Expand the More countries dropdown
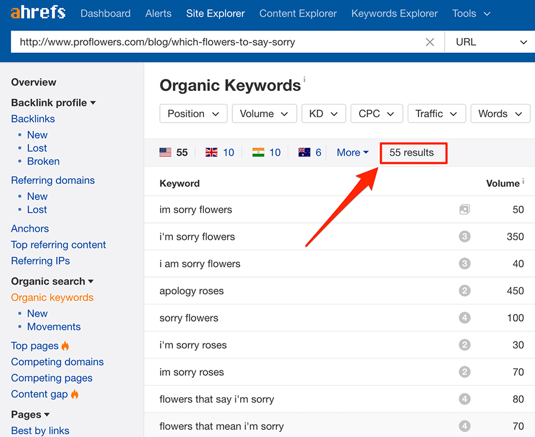 point(353,153)
